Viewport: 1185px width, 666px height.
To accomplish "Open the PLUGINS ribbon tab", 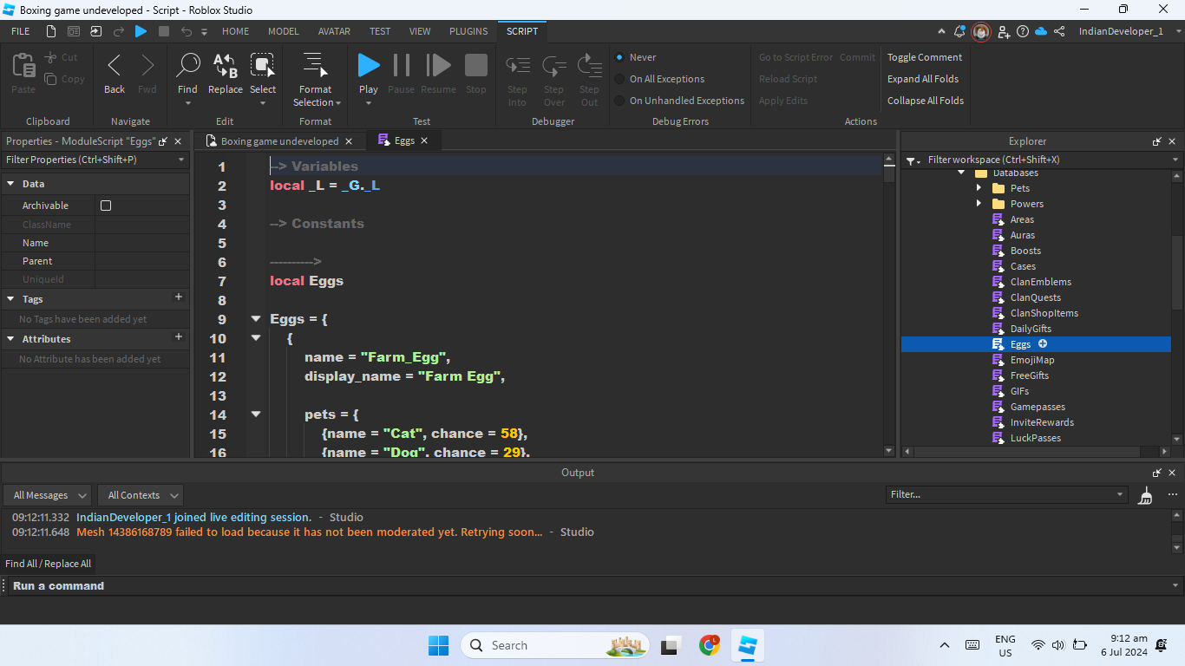I will click(x=468, y=31).
